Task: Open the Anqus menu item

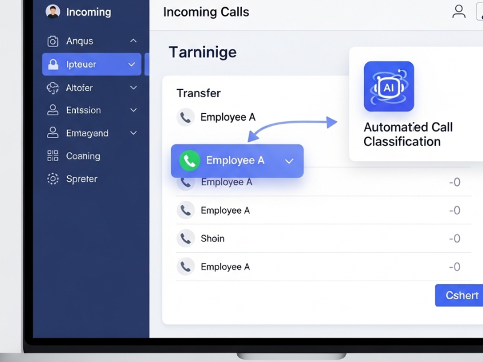Action: [92, 41]
